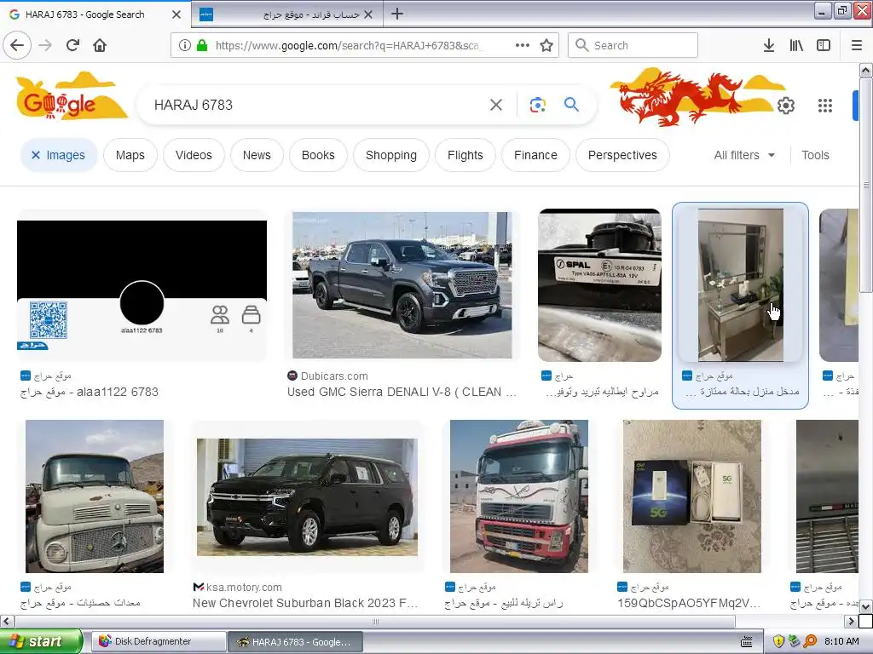Viewport: 873px width, 654px height.
Task: Click the browser address bar URL
Action: [350, 46]
